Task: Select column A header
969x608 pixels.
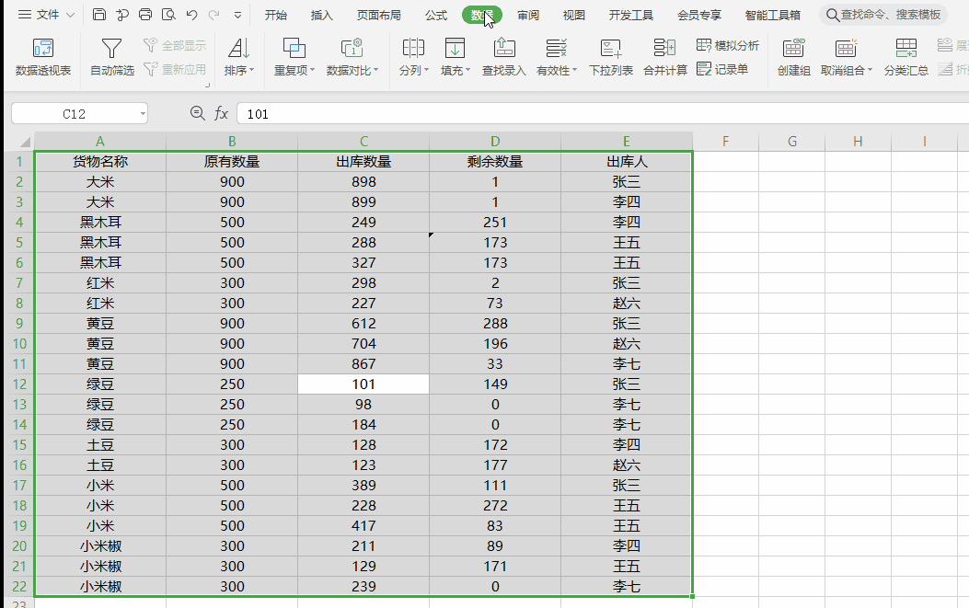Action: [100, 142]
